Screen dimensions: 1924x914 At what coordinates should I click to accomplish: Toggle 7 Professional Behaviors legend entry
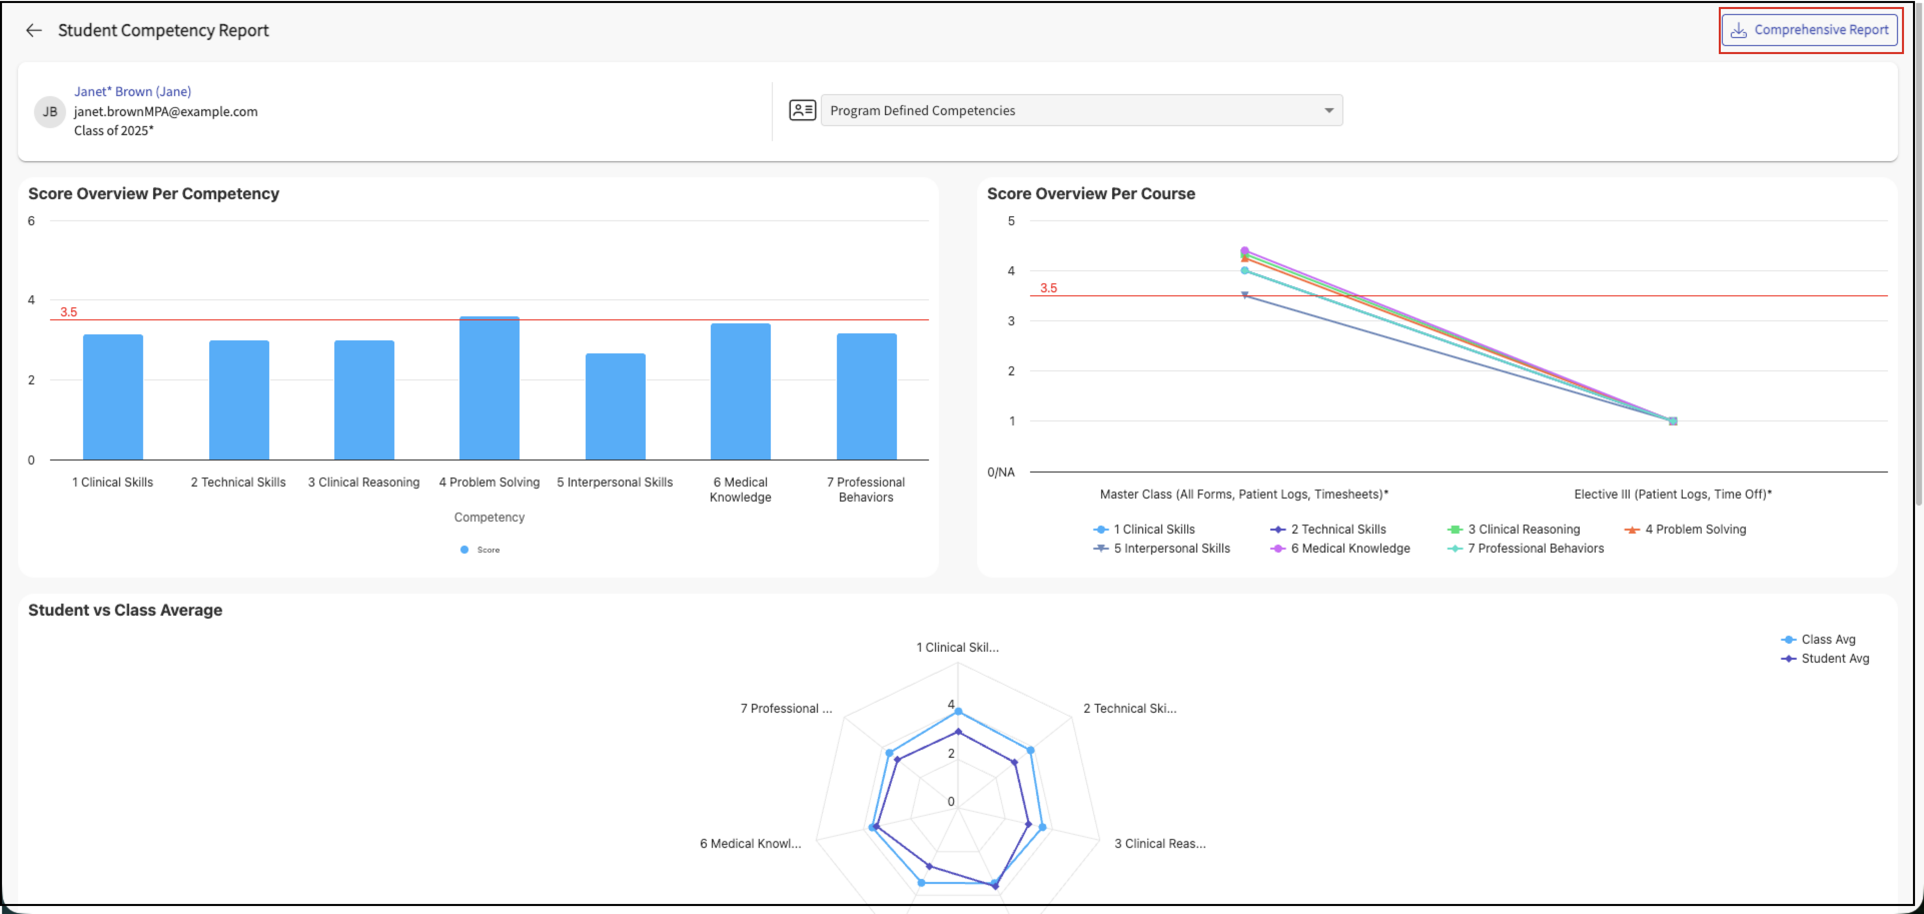[x=1535, y=549]
